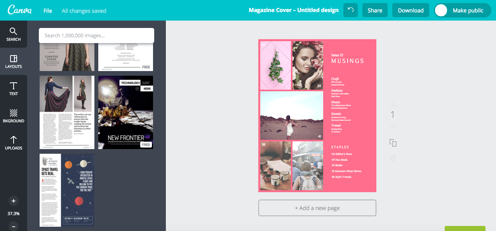Click the coffee cups photo
Viewport: 496px width, 231px height.
pos(275,166)
